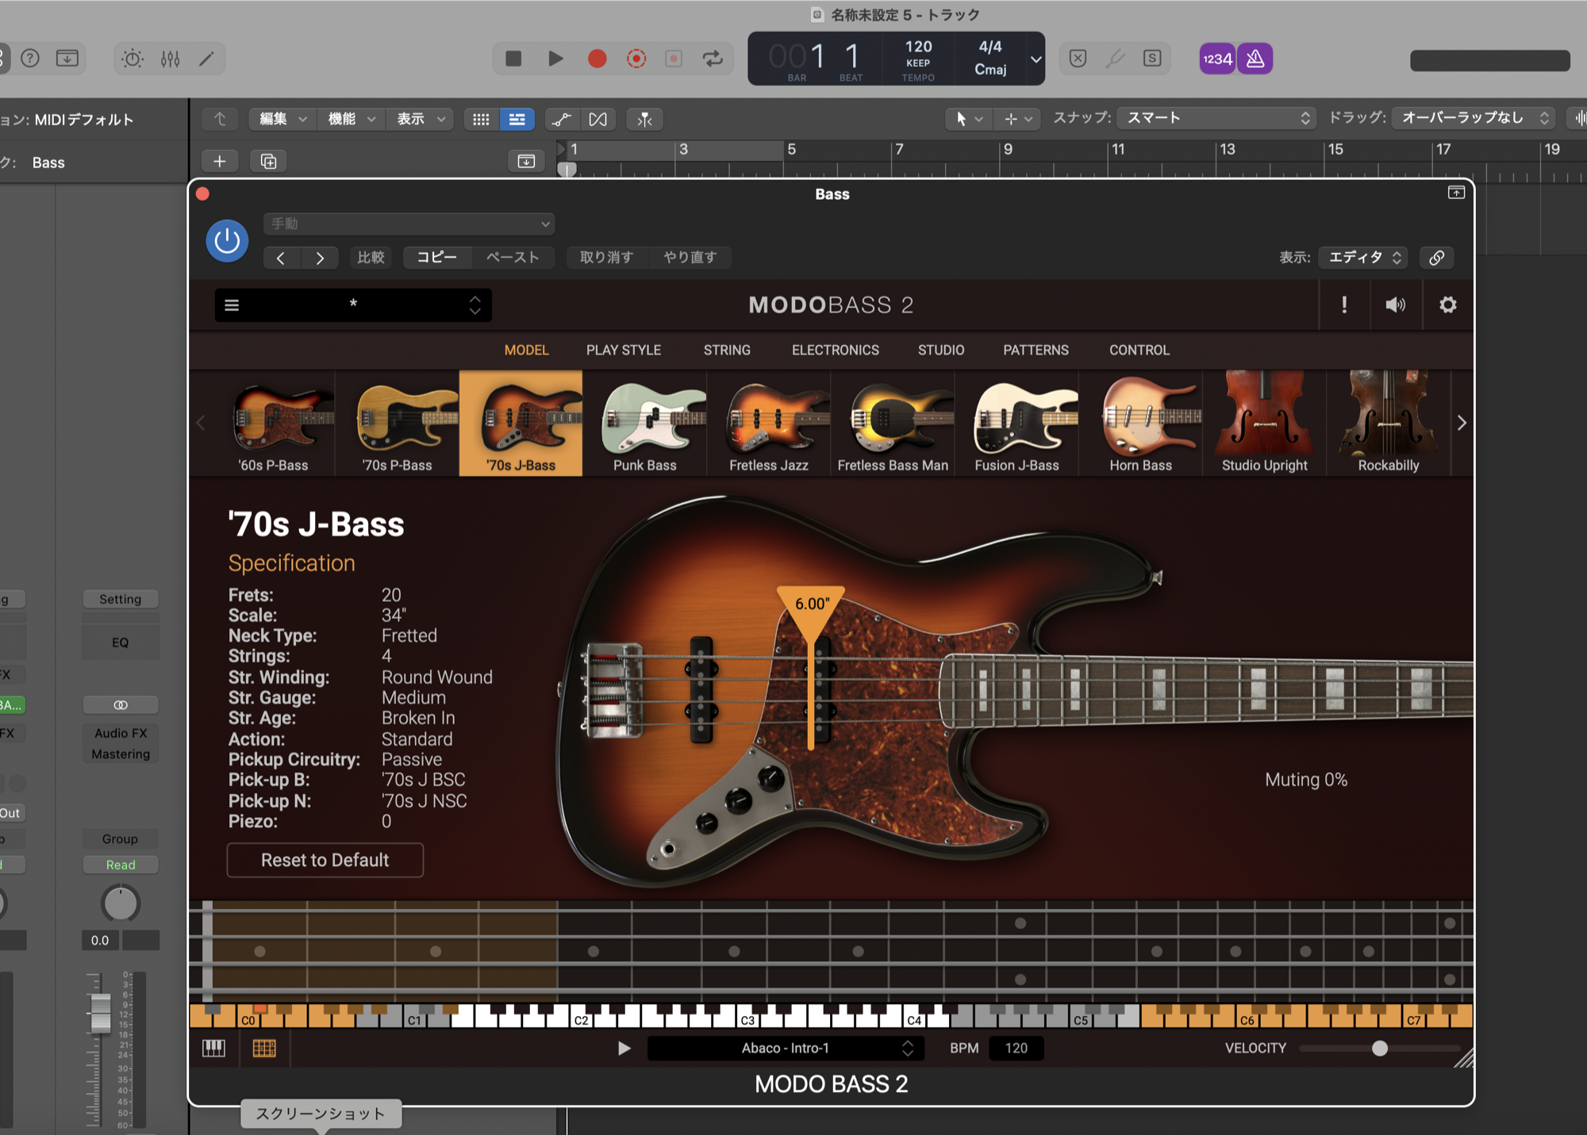Open the plugin 手動 preset dropdown
Image resolution: width=1587 pixels, height=1135 pixels.
coord(409,224)
